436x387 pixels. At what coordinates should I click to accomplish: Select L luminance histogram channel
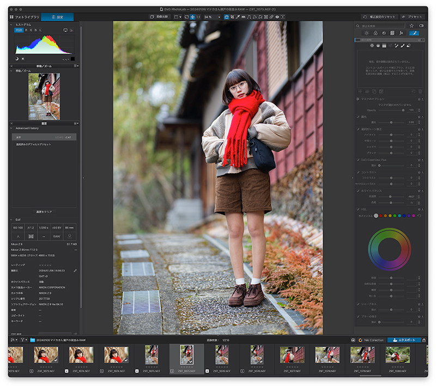40,30
